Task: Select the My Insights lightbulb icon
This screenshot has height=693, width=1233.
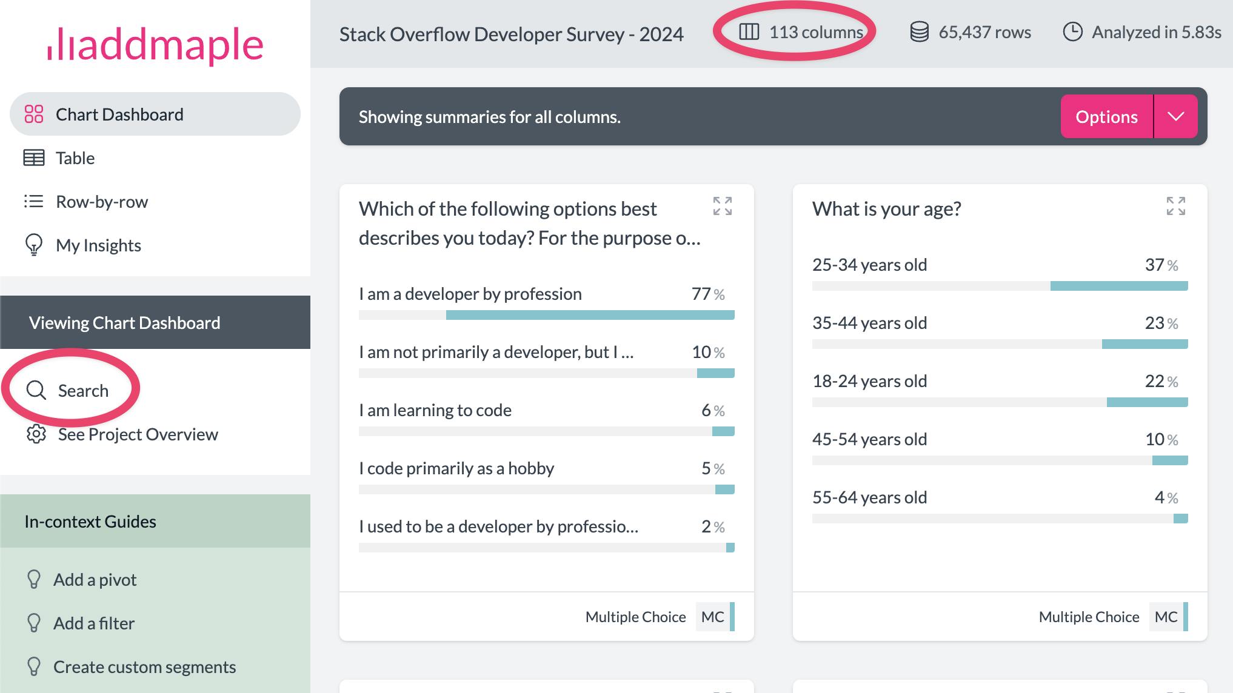Action: (x=34, y=245)
